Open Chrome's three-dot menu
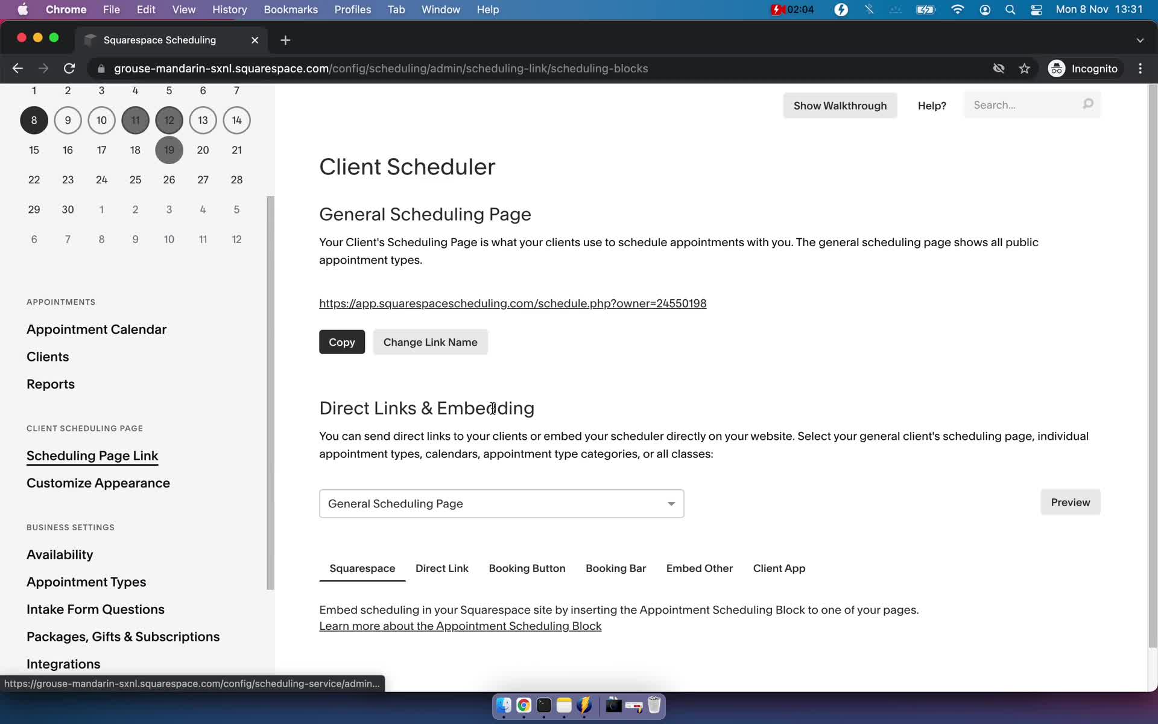The width and height of the screenshot is (1158, 724). (1140, 69)
